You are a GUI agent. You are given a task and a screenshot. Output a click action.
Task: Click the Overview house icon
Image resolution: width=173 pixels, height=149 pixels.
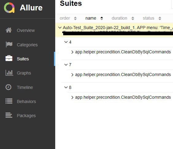[x=9, y=30]
